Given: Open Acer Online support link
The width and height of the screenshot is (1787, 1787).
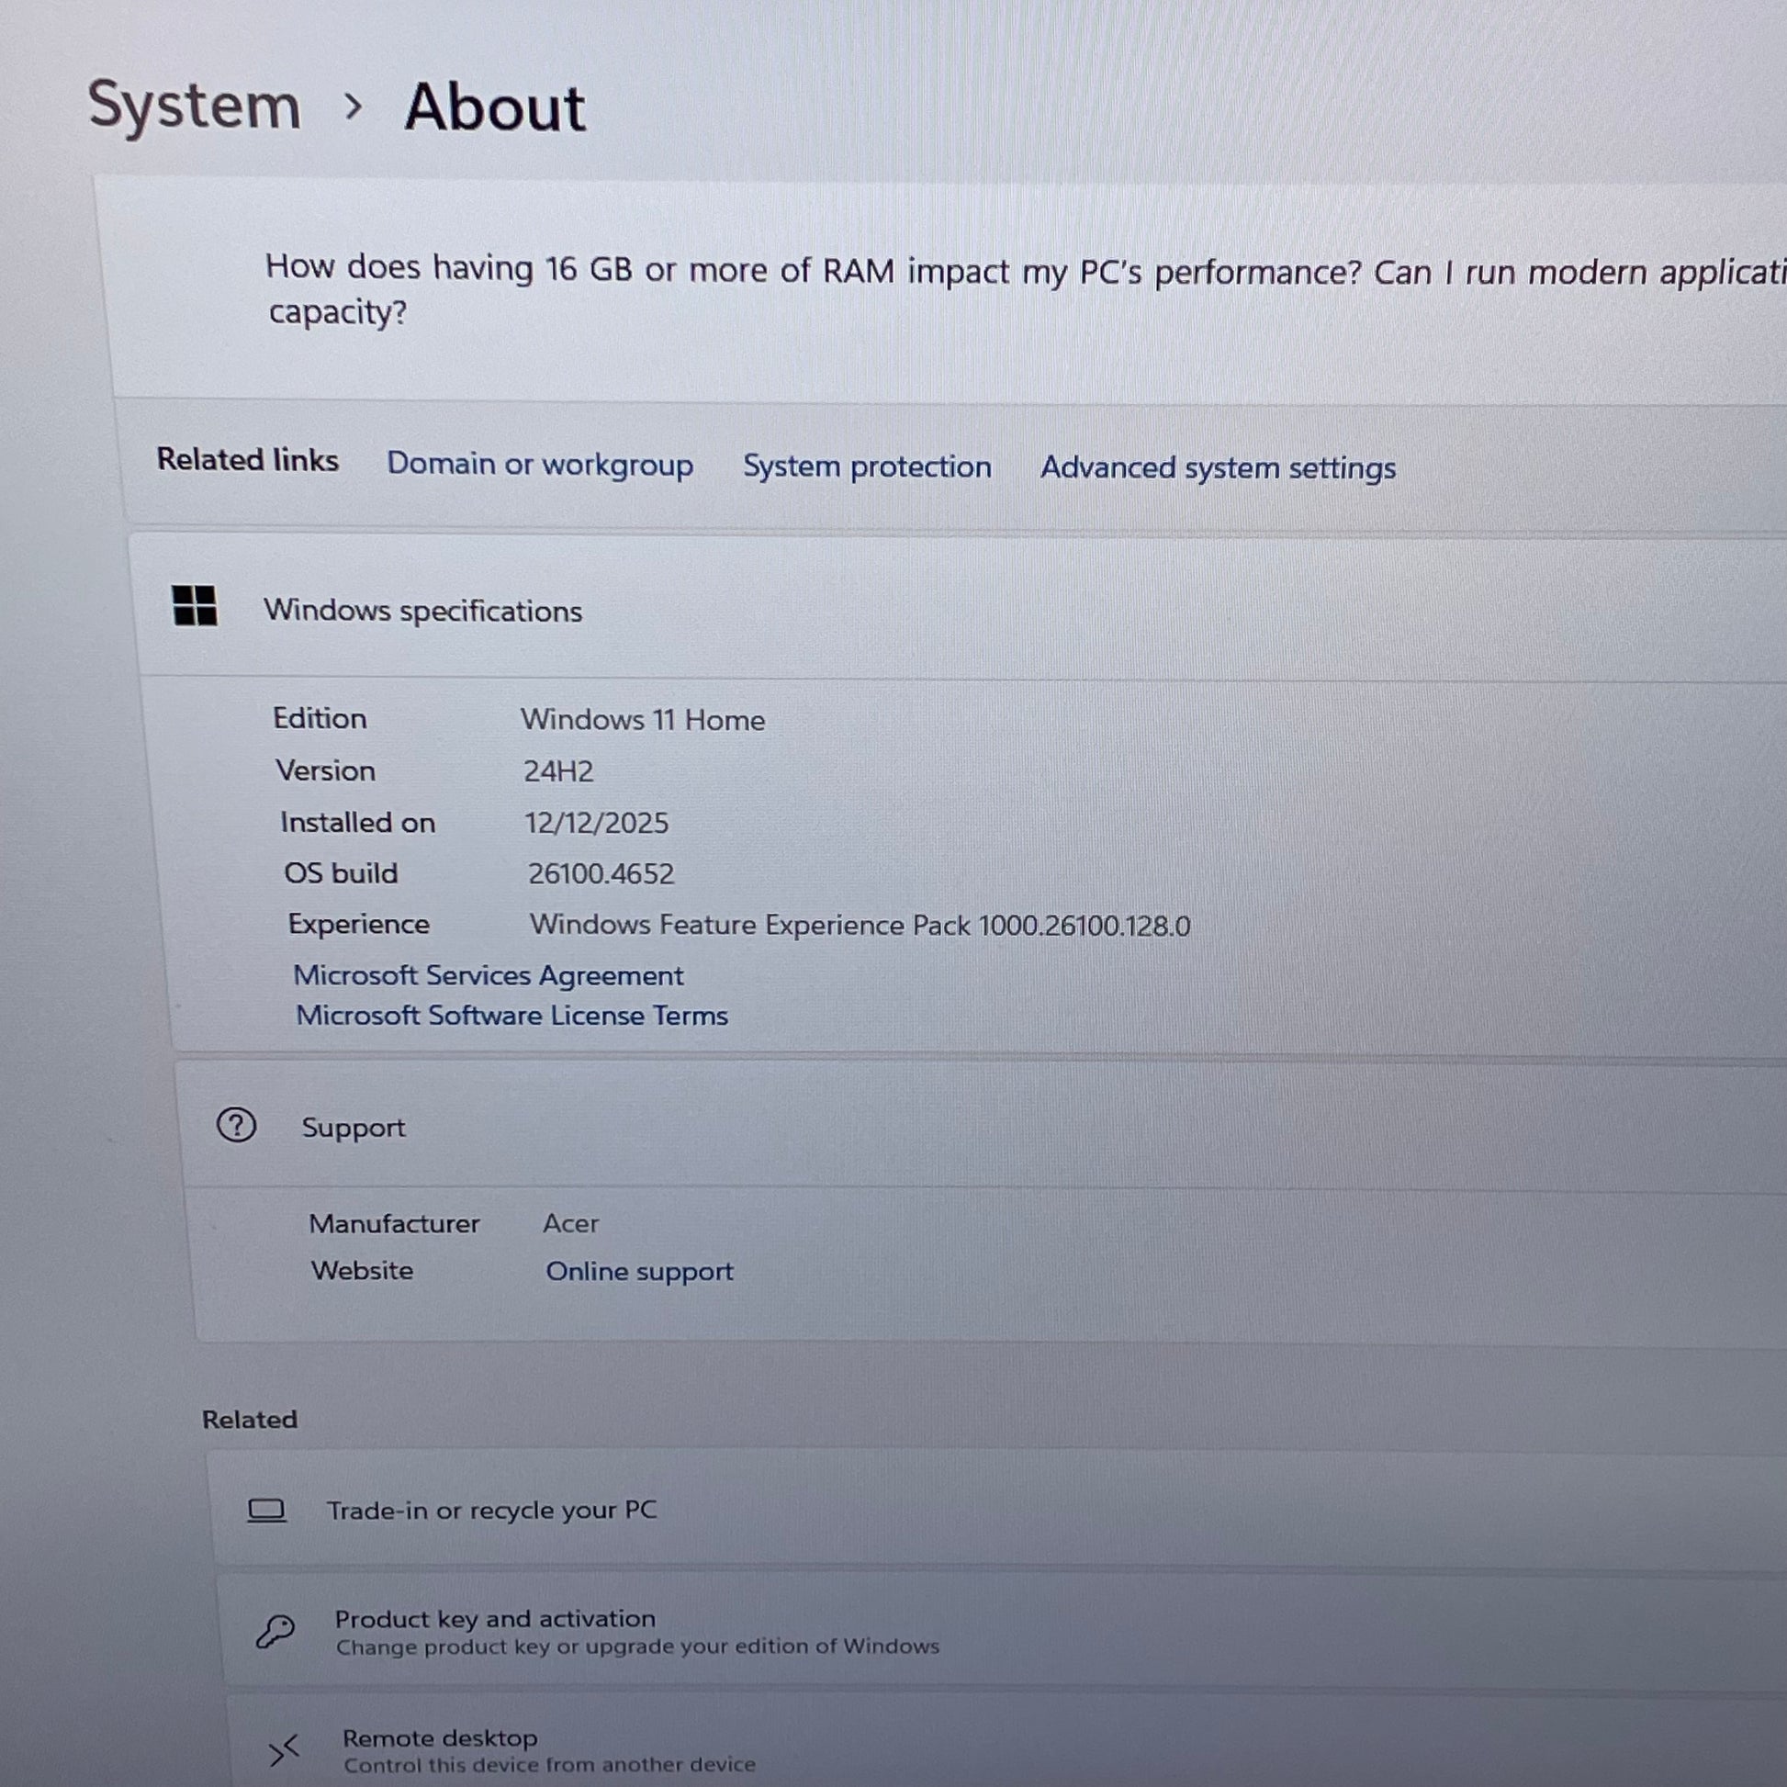Looking at the screenshot, I should point(639,1271).
